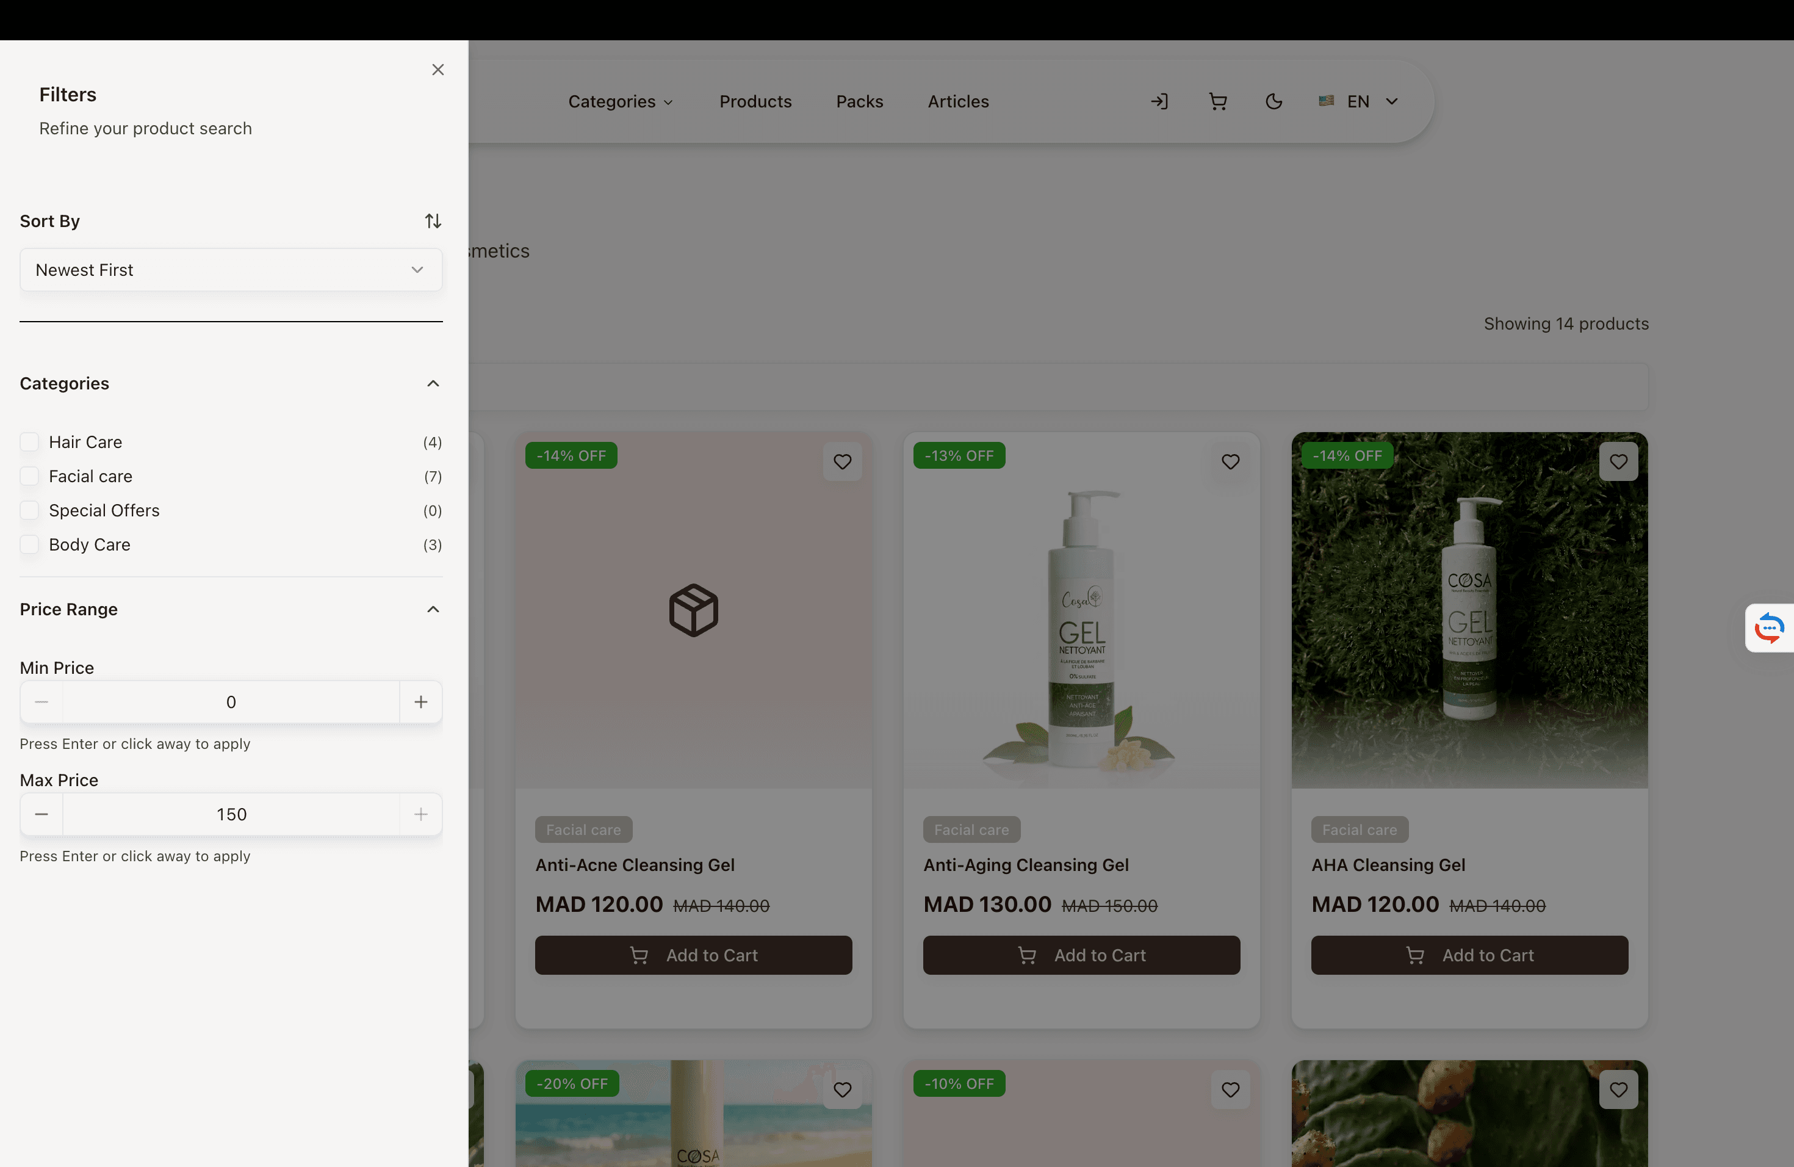Image resolution: width=1794 pixels, height=1167 pixels.
Task: Collapse the Categories filter section
Action: [x=433, y=384]
